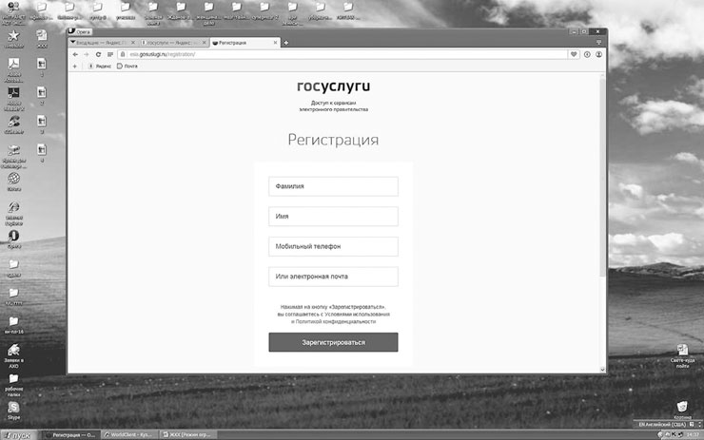The image size is (704, 440).
Task: Focus the Мобильный телефон field
Action: [x=333, y=246]
